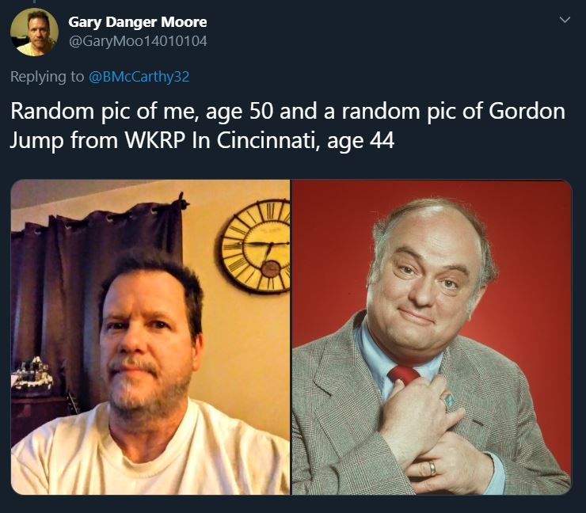The width and height of the screenshot is (586, 513).
Task: Click the "age 44" text in tweet
Action: tap(360, 141)
